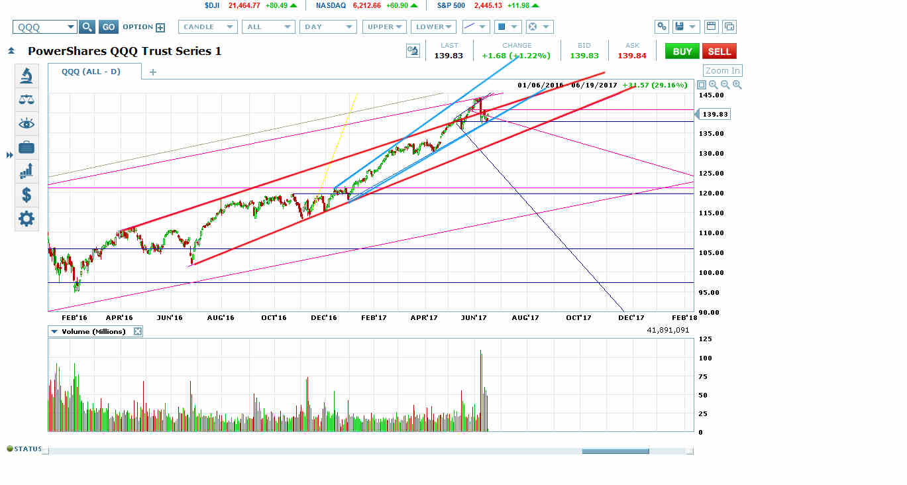Viewport: 907px width, 485px height.
Task: Click the research icon beside LAST quote
Action: pos(413,51)
